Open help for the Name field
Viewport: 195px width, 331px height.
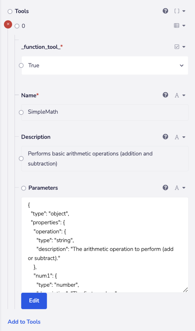click(165, 95)
